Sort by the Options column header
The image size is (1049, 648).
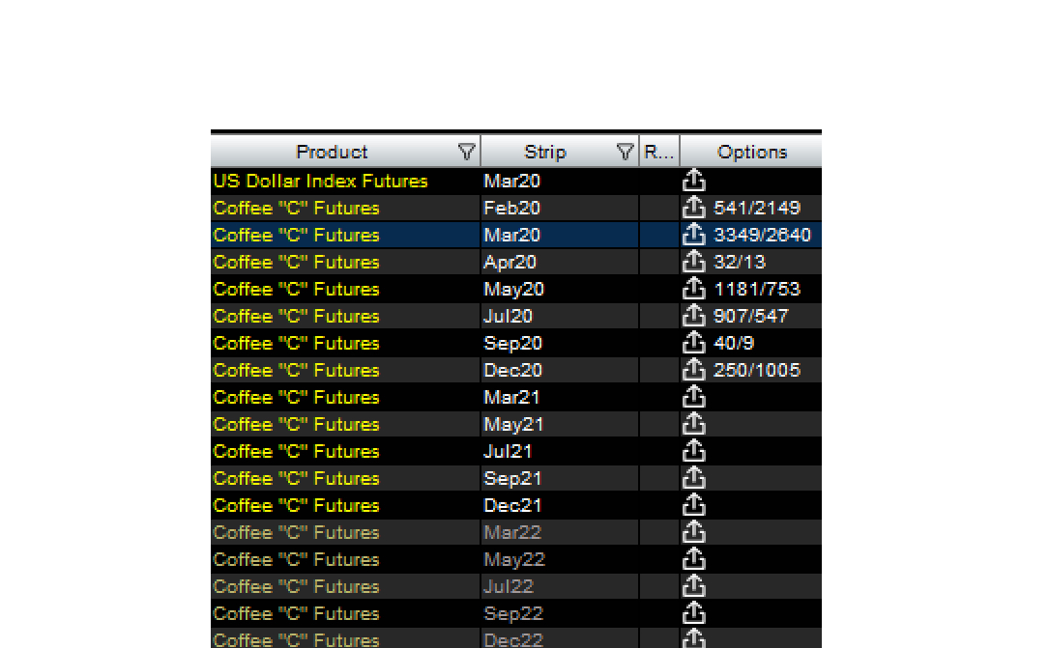click(x=751, y=153)
